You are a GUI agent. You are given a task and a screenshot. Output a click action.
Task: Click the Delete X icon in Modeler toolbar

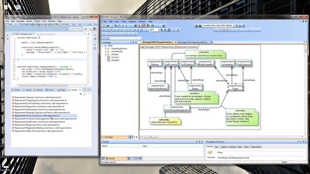[x=126, y=26]
